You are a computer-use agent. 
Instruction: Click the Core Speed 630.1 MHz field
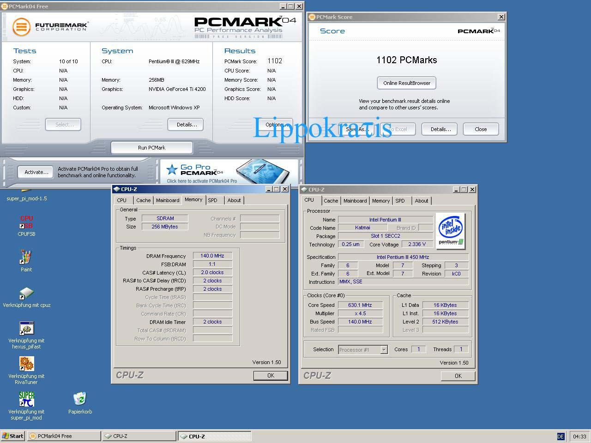[360, 305]
